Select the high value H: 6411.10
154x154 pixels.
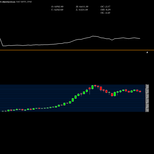tap(82, 7)
